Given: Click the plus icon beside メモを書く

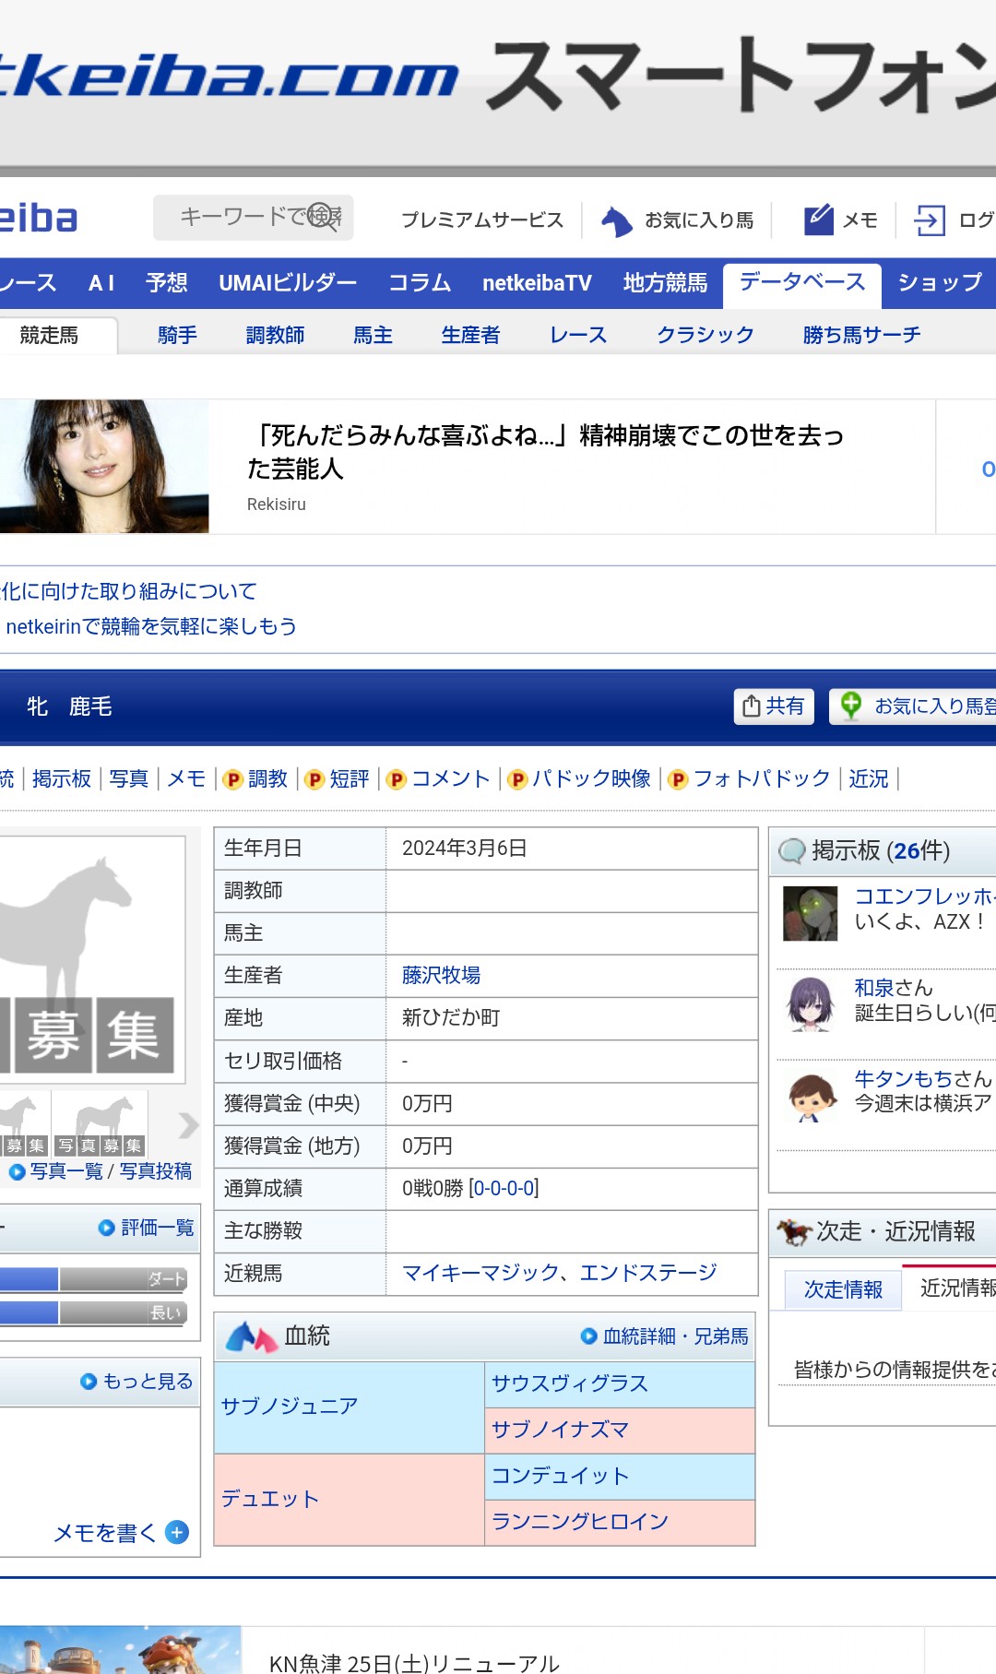Looking at the screenshot, I should pos(177,1532).
